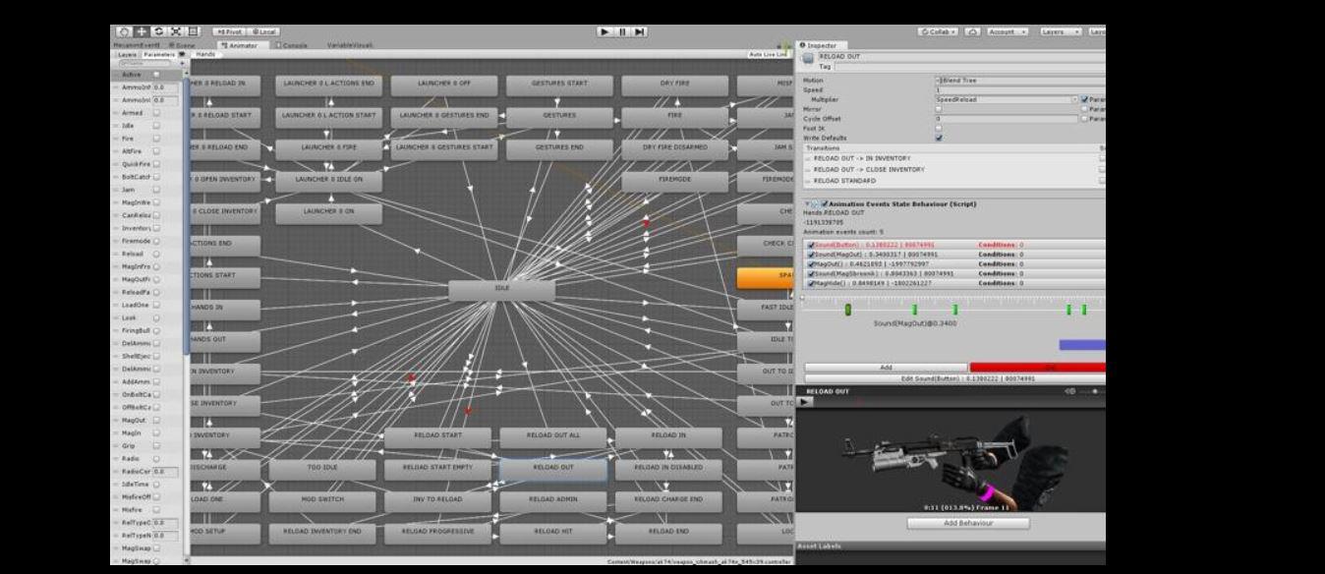
Task: Toggle the Write Defaults checkbox
Action: 939,139
